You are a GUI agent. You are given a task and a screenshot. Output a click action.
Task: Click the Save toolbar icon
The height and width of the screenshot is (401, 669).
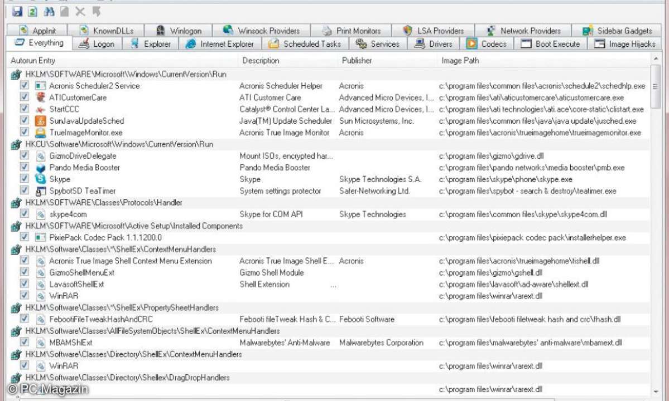pos(17,12)
